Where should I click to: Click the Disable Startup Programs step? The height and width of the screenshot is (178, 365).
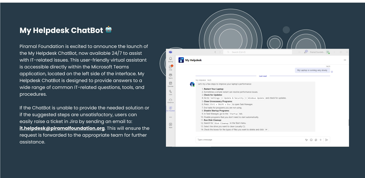tap(216, 111)
